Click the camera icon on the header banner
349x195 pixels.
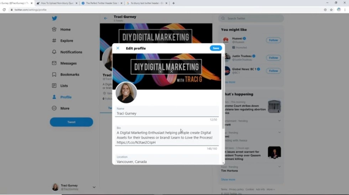coord(160,71)
